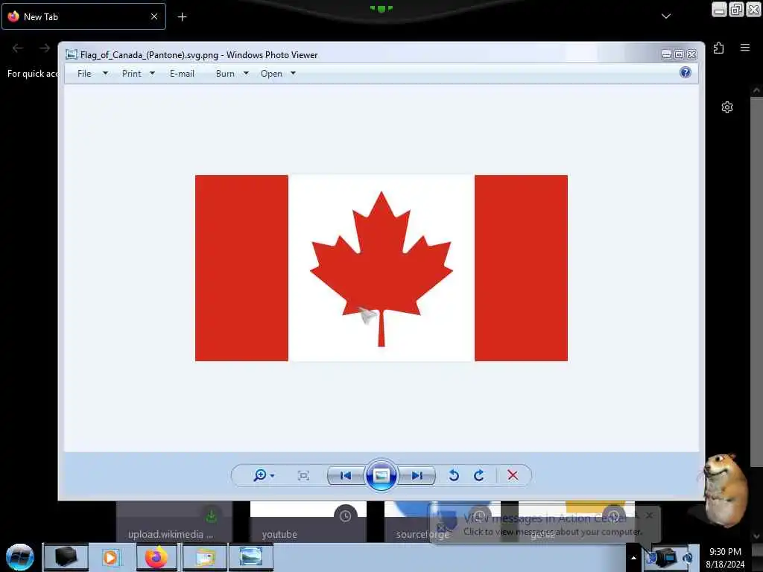Expand the File menu dropdown arrow
763x572 pixels.
105,74
